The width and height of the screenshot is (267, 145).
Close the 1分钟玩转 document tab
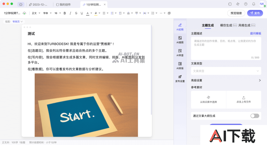[x=104, y=5]
